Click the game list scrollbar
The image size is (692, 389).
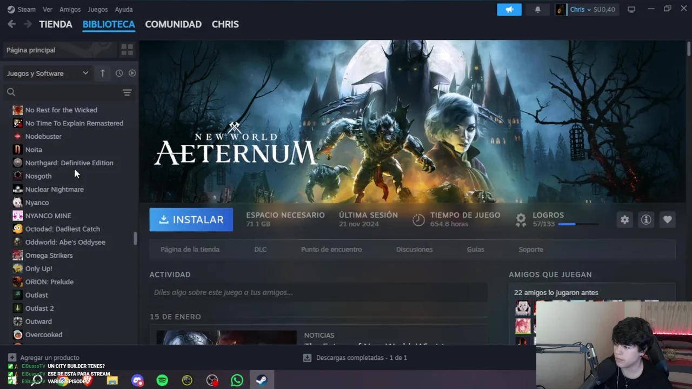pyautogui.click(x=135, y=238)
